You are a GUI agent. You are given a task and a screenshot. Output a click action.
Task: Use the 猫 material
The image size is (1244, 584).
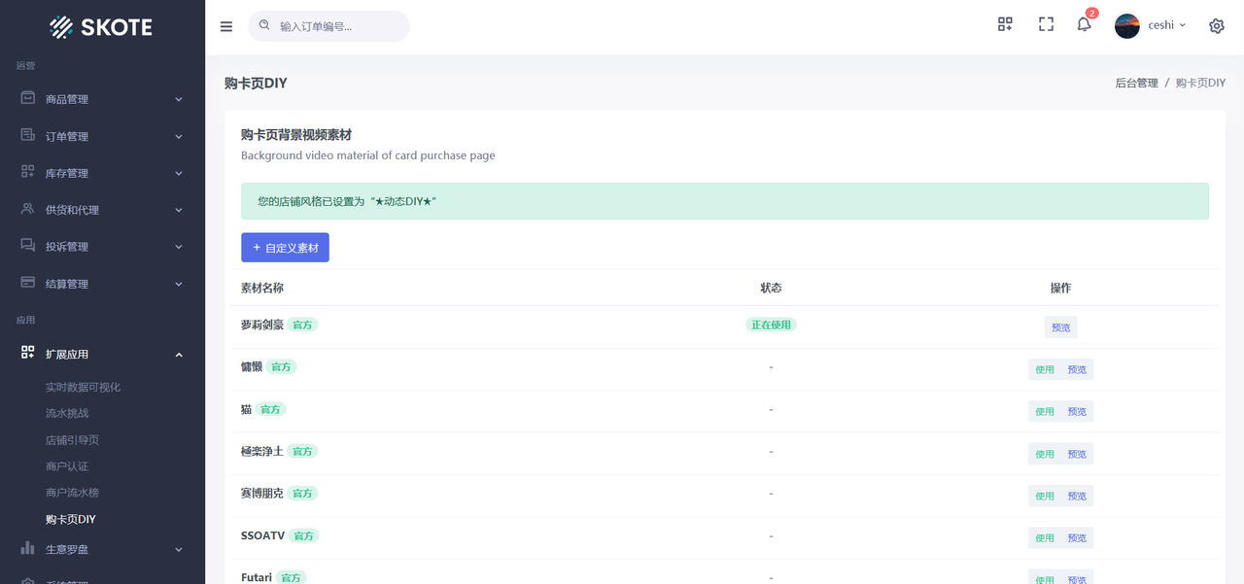pos(1045,412)
